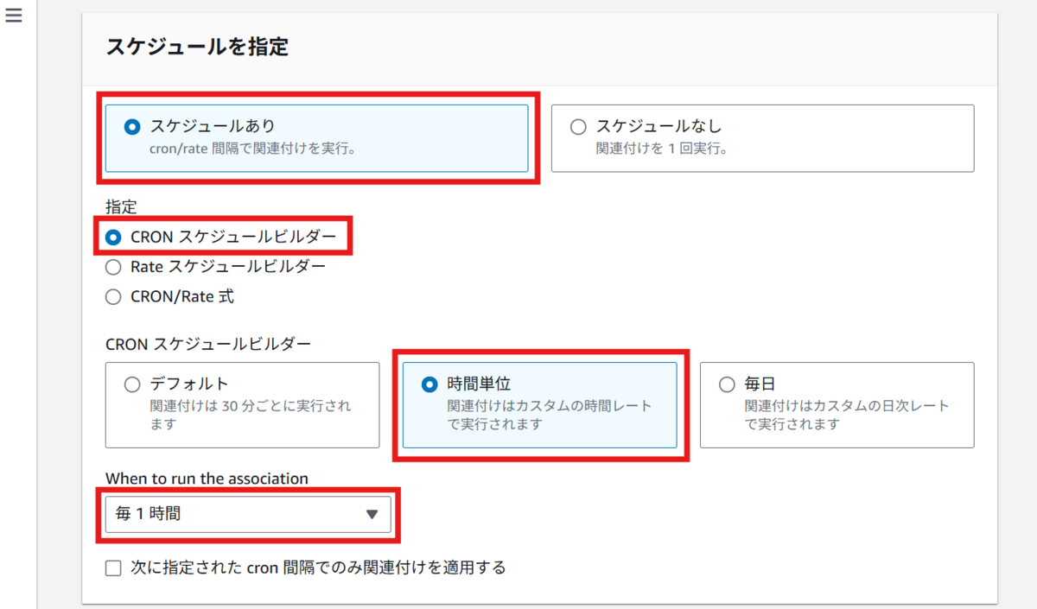Image resolution: width=1037 pixels, height=609 pixels.
Task: Open the 毎 1 時間 dropdown
Action: tap(248, 514)
